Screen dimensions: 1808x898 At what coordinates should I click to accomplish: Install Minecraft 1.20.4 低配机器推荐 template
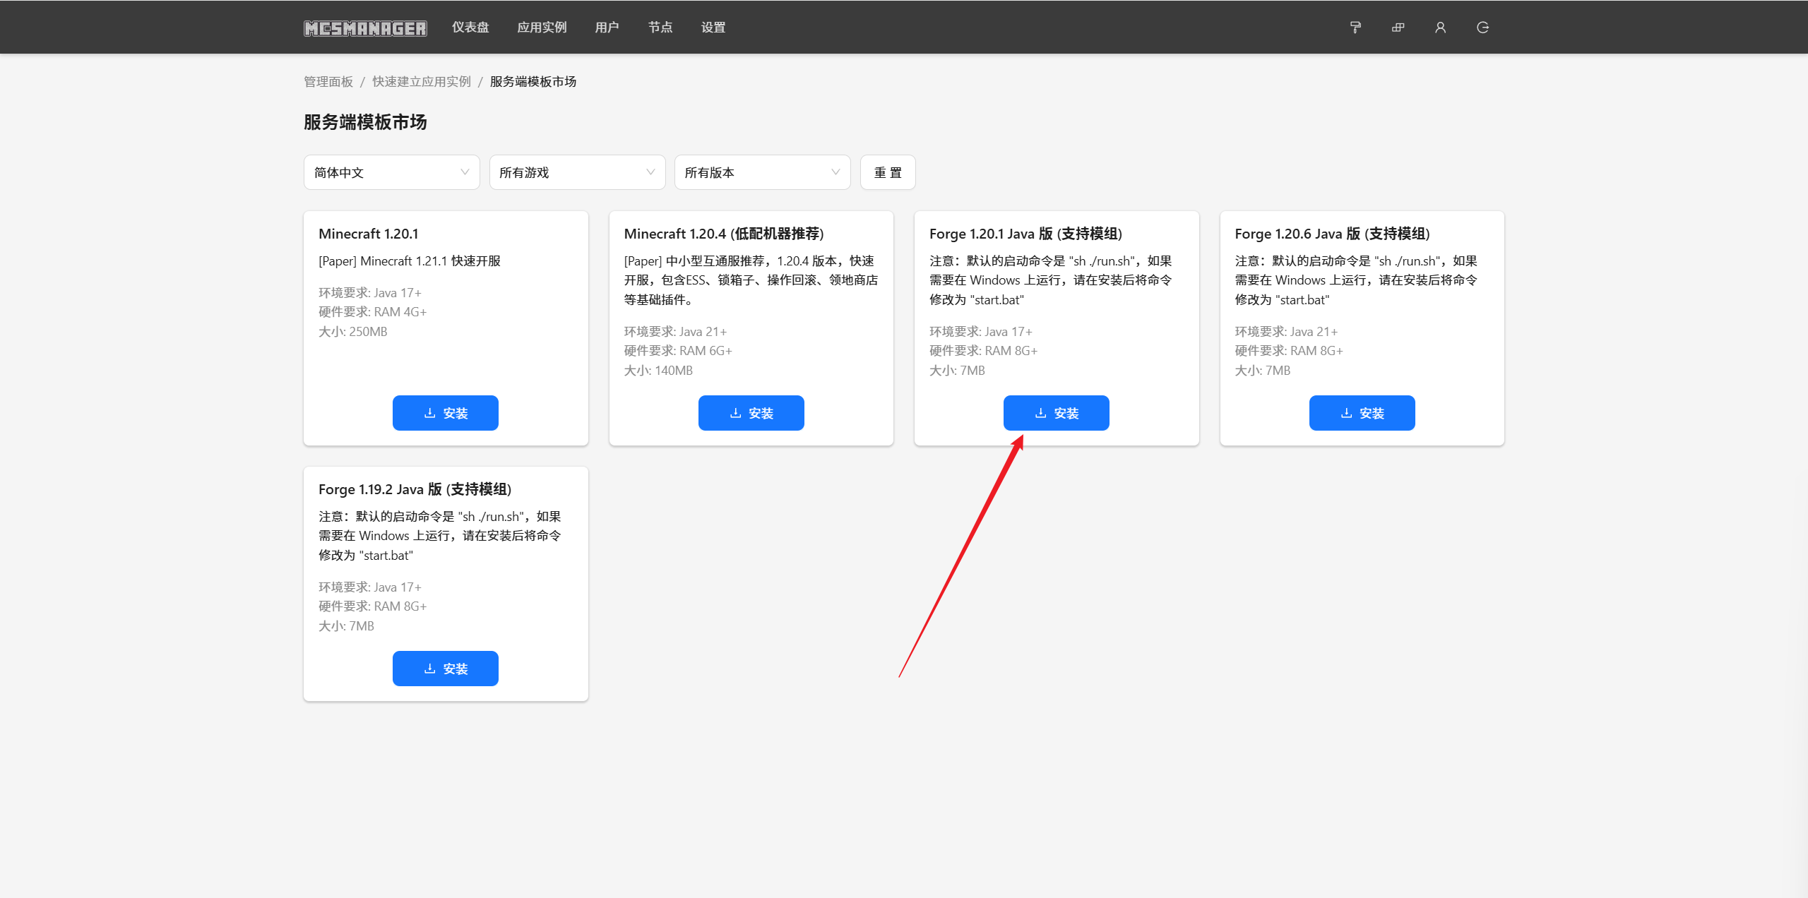coord(751,413)
